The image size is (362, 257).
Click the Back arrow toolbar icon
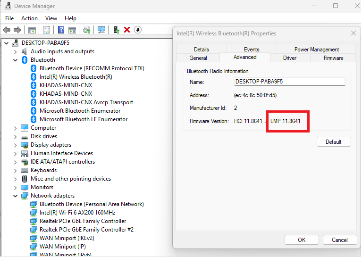point(7,30)
